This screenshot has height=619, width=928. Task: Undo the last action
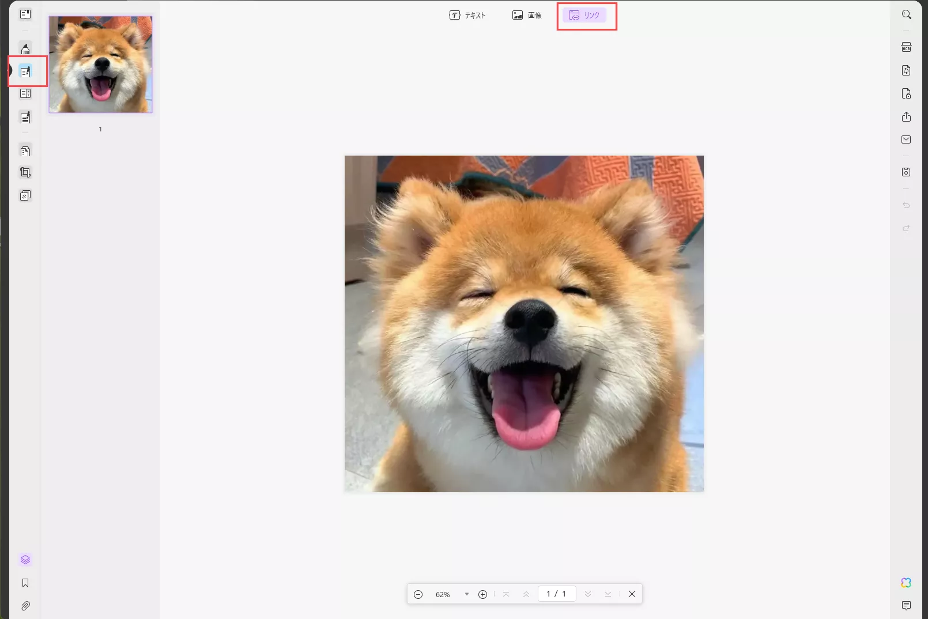click(x=906, y=205)
